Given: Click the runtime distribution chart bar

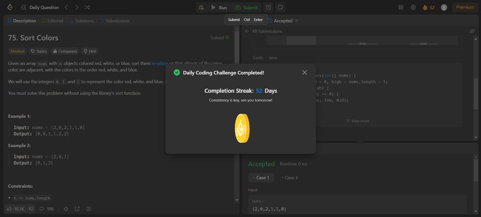Looking at the screenshot, I should [x=301, y=40].
